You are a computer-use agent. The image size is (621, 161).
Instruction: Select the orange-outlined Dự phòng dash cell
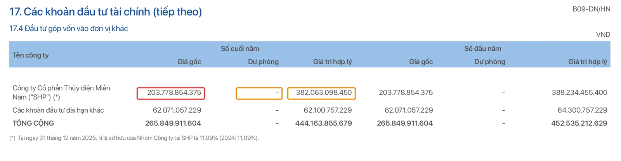point(259,93)
